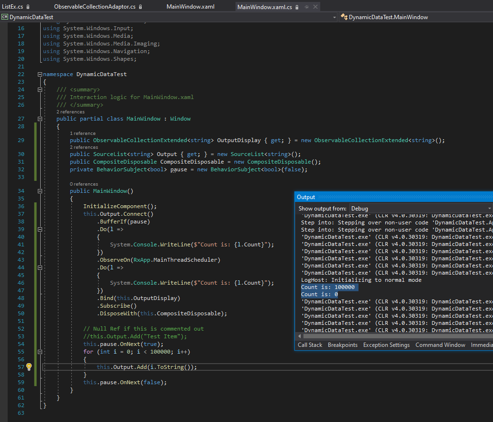493x422 pixels.
Task: Click the class icon beside DynamicDataTest.MainWindow
Action: click(344, 17)
